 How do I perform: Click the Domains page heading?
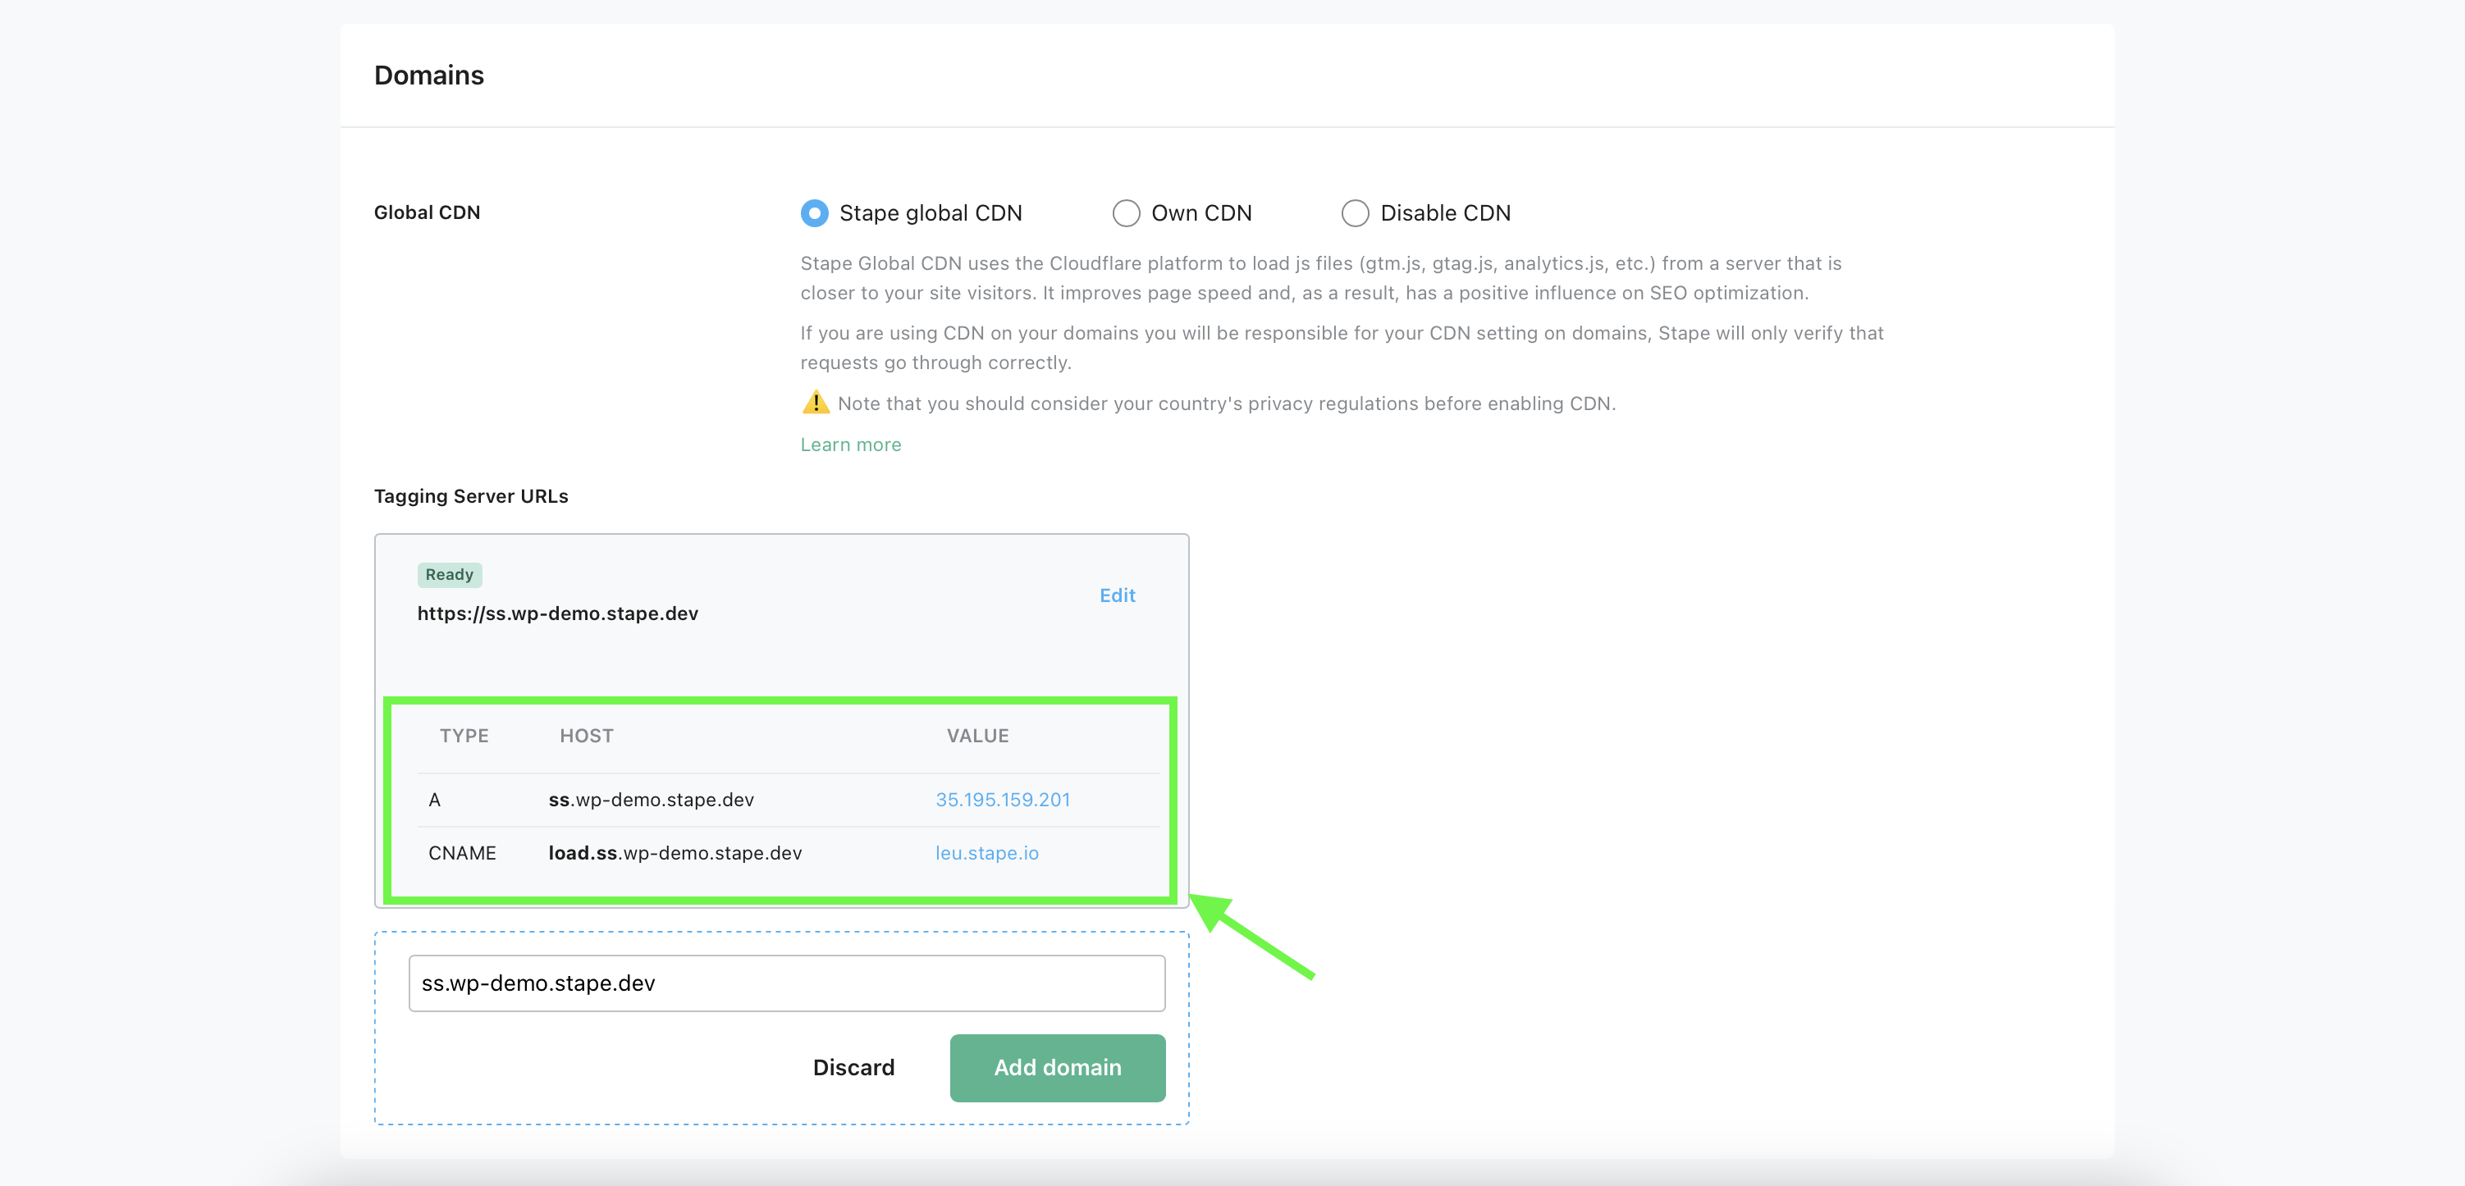[x=428, y=75]
